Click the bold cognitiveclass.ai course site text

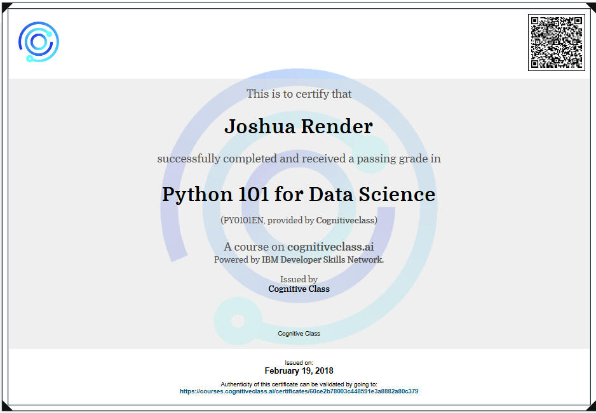point(330,247)
